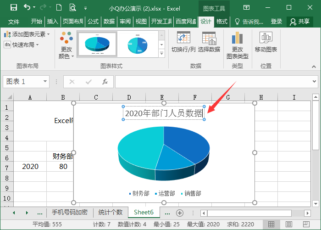The height and width of the screenshot is (230, 321).
Task: Open 更改颜色 color palette
Action: tap(66, 45)
